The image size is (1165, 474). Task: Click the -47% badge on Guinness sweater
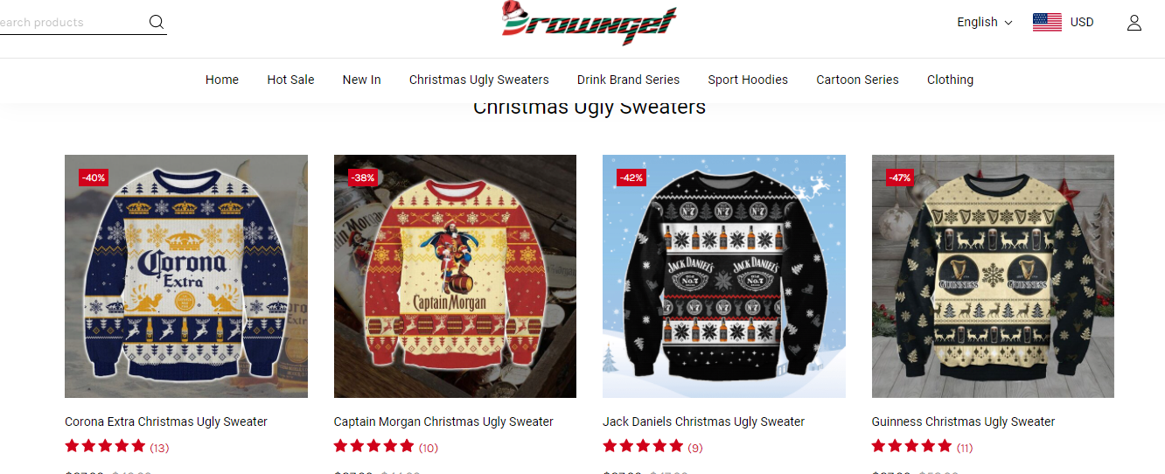click(900, 178)
